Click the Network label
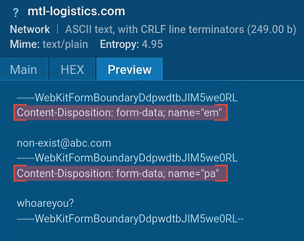 pyautogui.click(x=30, y=29)
